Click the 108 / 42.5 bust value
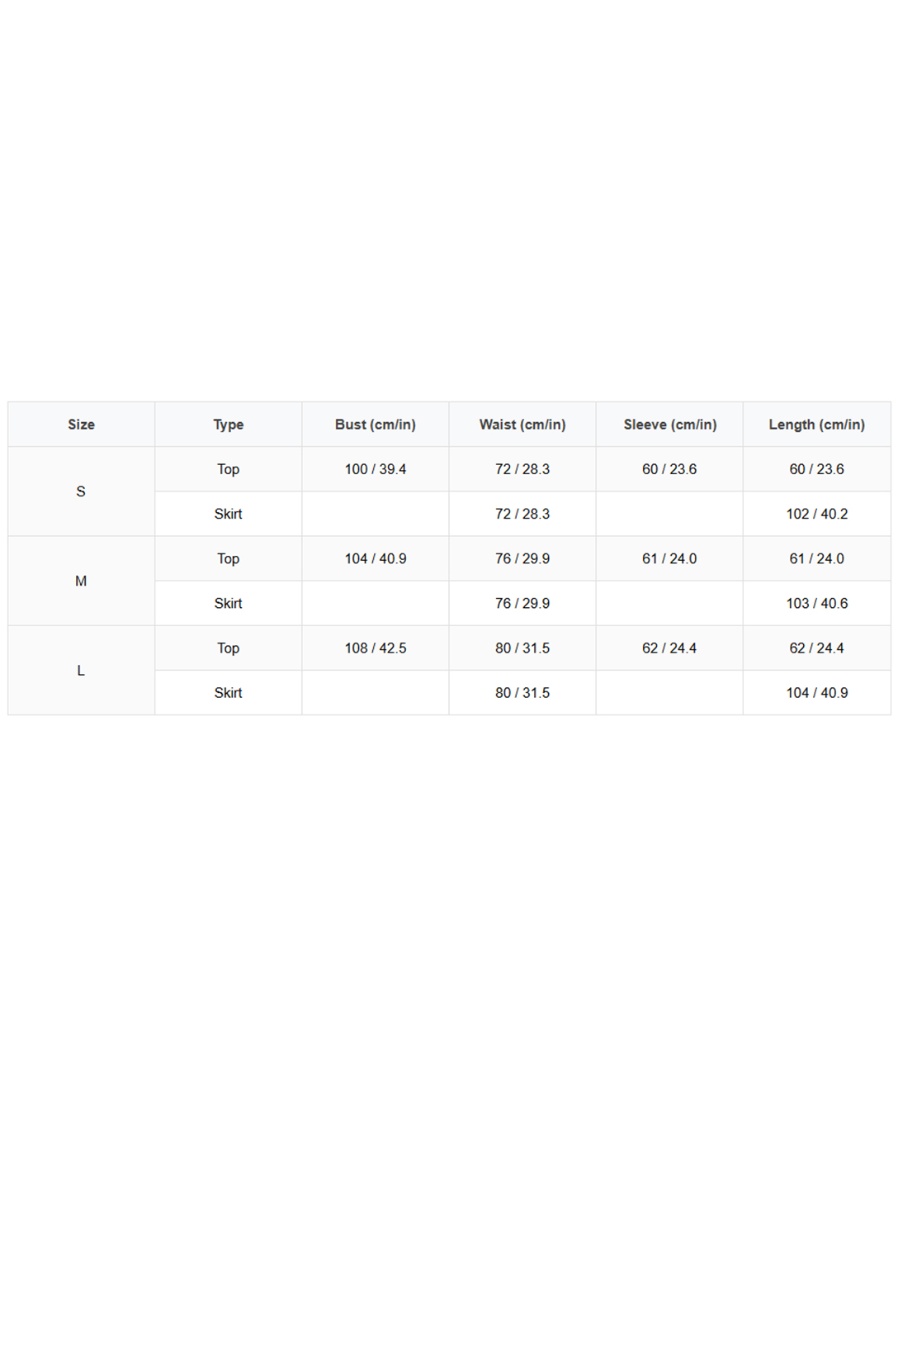 [x=376, y=648]
